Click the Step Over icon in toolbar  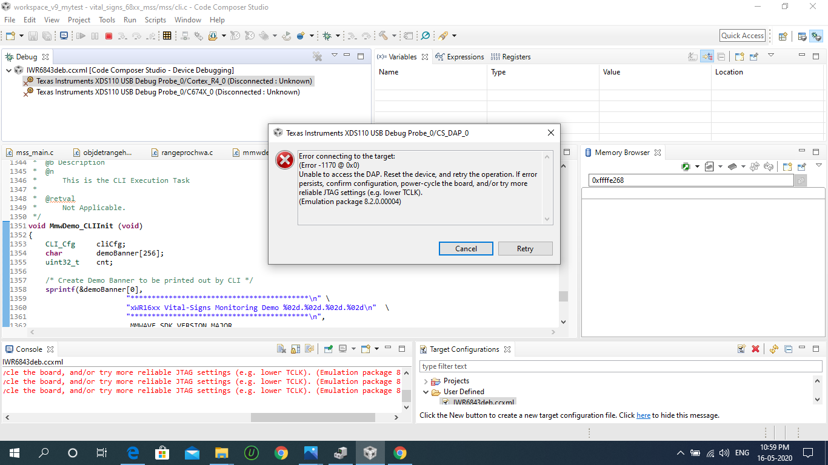click(137, 35)
